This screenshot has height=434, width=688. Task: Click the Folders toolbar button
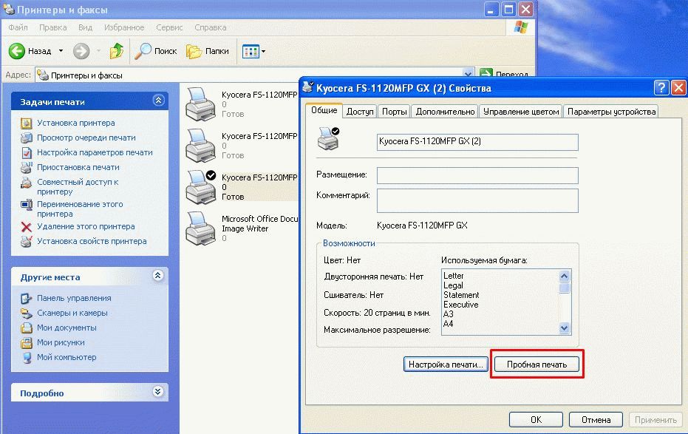[208, 51]
